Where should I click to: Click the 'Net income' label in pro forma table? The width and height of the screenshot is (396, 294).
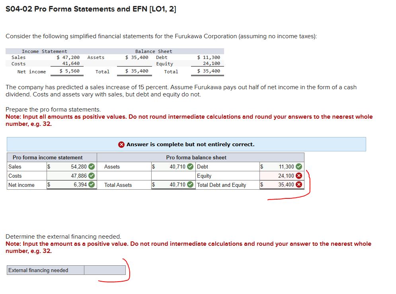21,185
